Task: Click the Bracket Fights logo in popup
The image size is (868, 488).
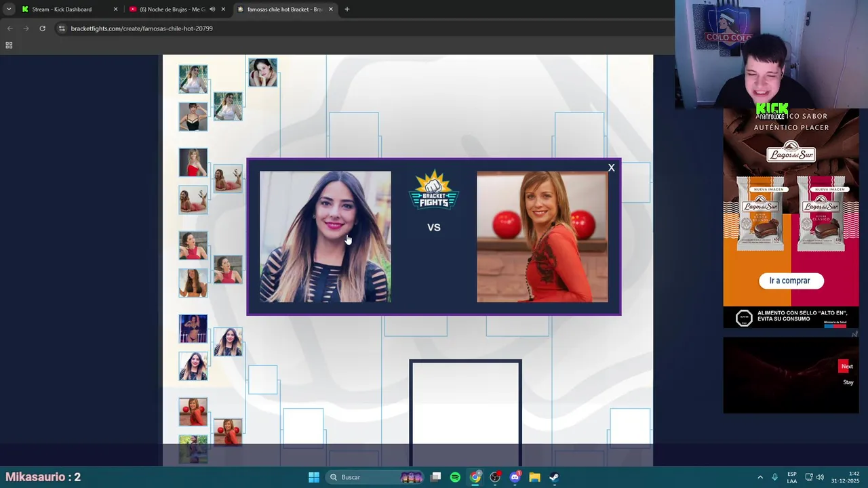Action: (x=434, y=190)
